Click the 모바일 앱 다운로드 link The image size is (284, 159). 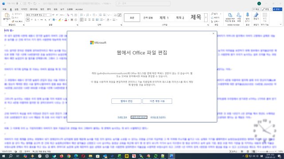(x=158, y=117)
